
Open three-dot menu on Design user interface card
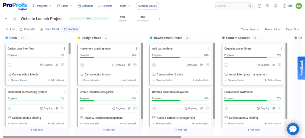pyautogui.click(x=64, y=49)
